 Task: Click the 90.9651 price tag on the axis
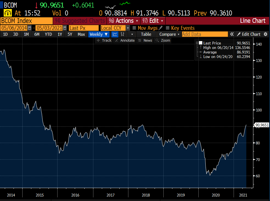[x=262, y=125]
